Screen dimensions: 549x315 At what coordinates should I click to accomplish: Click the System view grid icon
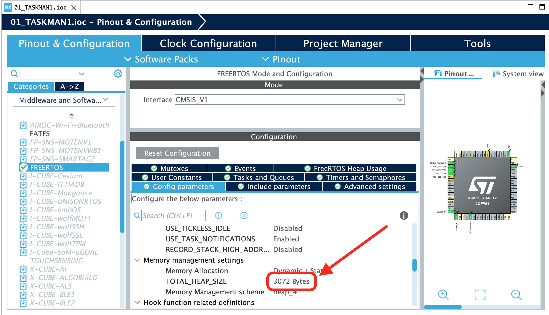point(496,73)
